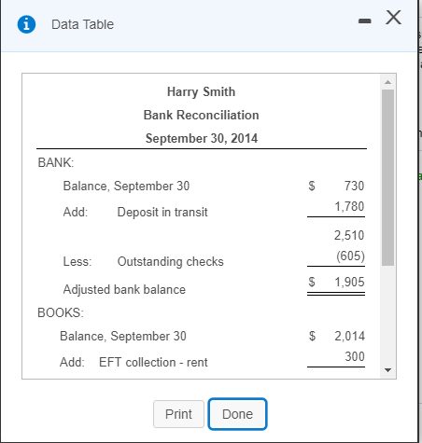Click the scrollbar up arrow
The width and height of the screenshot is (422, 443).
(x=387, y=82)
